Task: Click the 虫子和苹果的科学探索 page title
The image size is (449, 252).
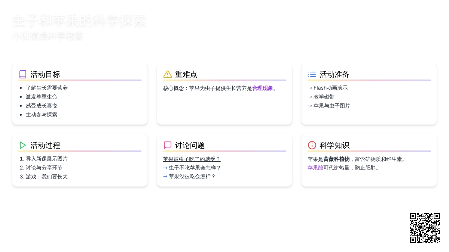Action: pyautogui.click(x=79, y=21)
